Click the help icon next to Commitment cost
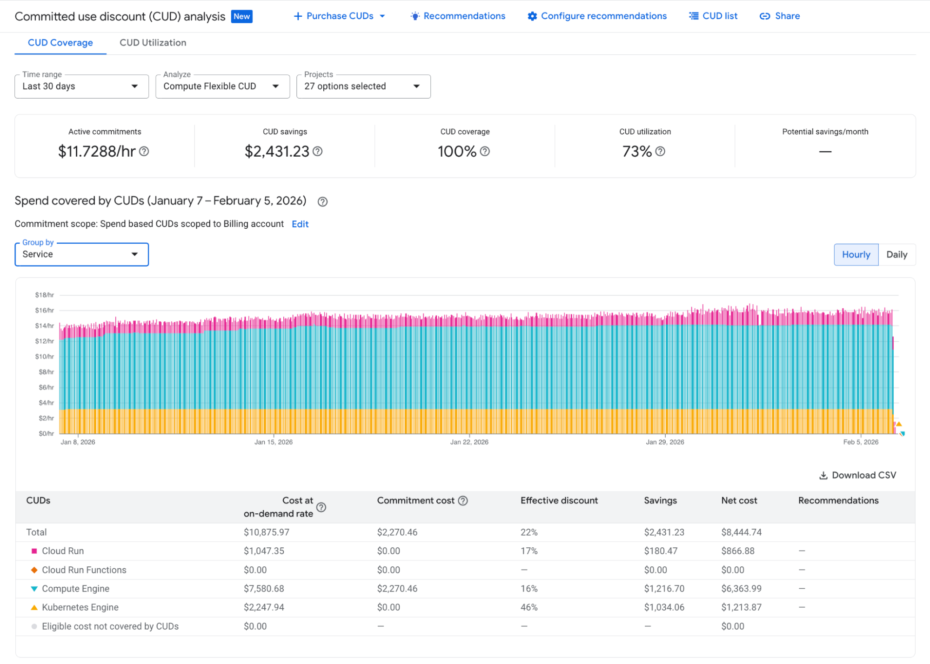This screenshot has height=664, width=930. click(463, 500)
